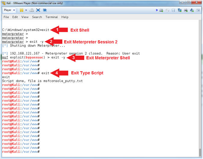
Task: Click the '192.168.121.167' IP address text
Action: click(25, 53)
